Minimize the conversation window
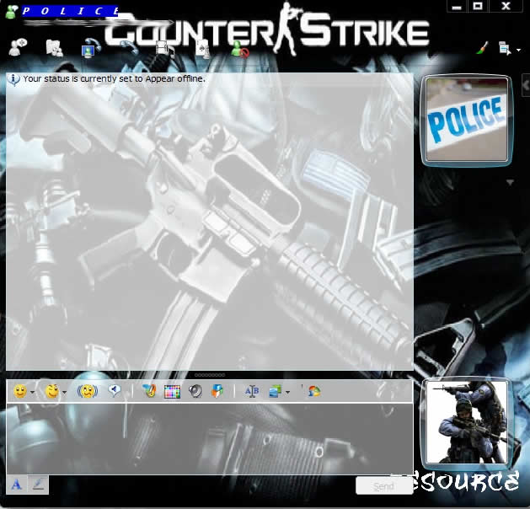Screen dimensions: 530x509 (x=457, y=7)
